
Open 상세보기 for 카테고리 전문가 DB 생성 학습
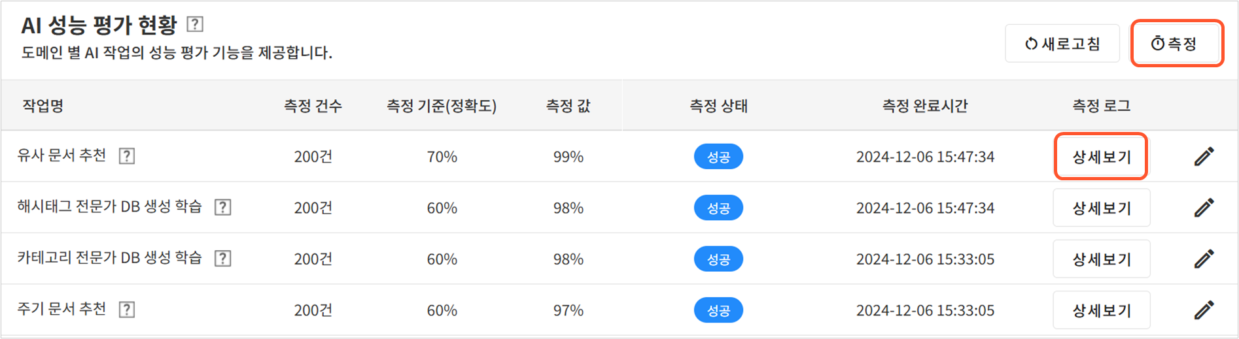1101,259
